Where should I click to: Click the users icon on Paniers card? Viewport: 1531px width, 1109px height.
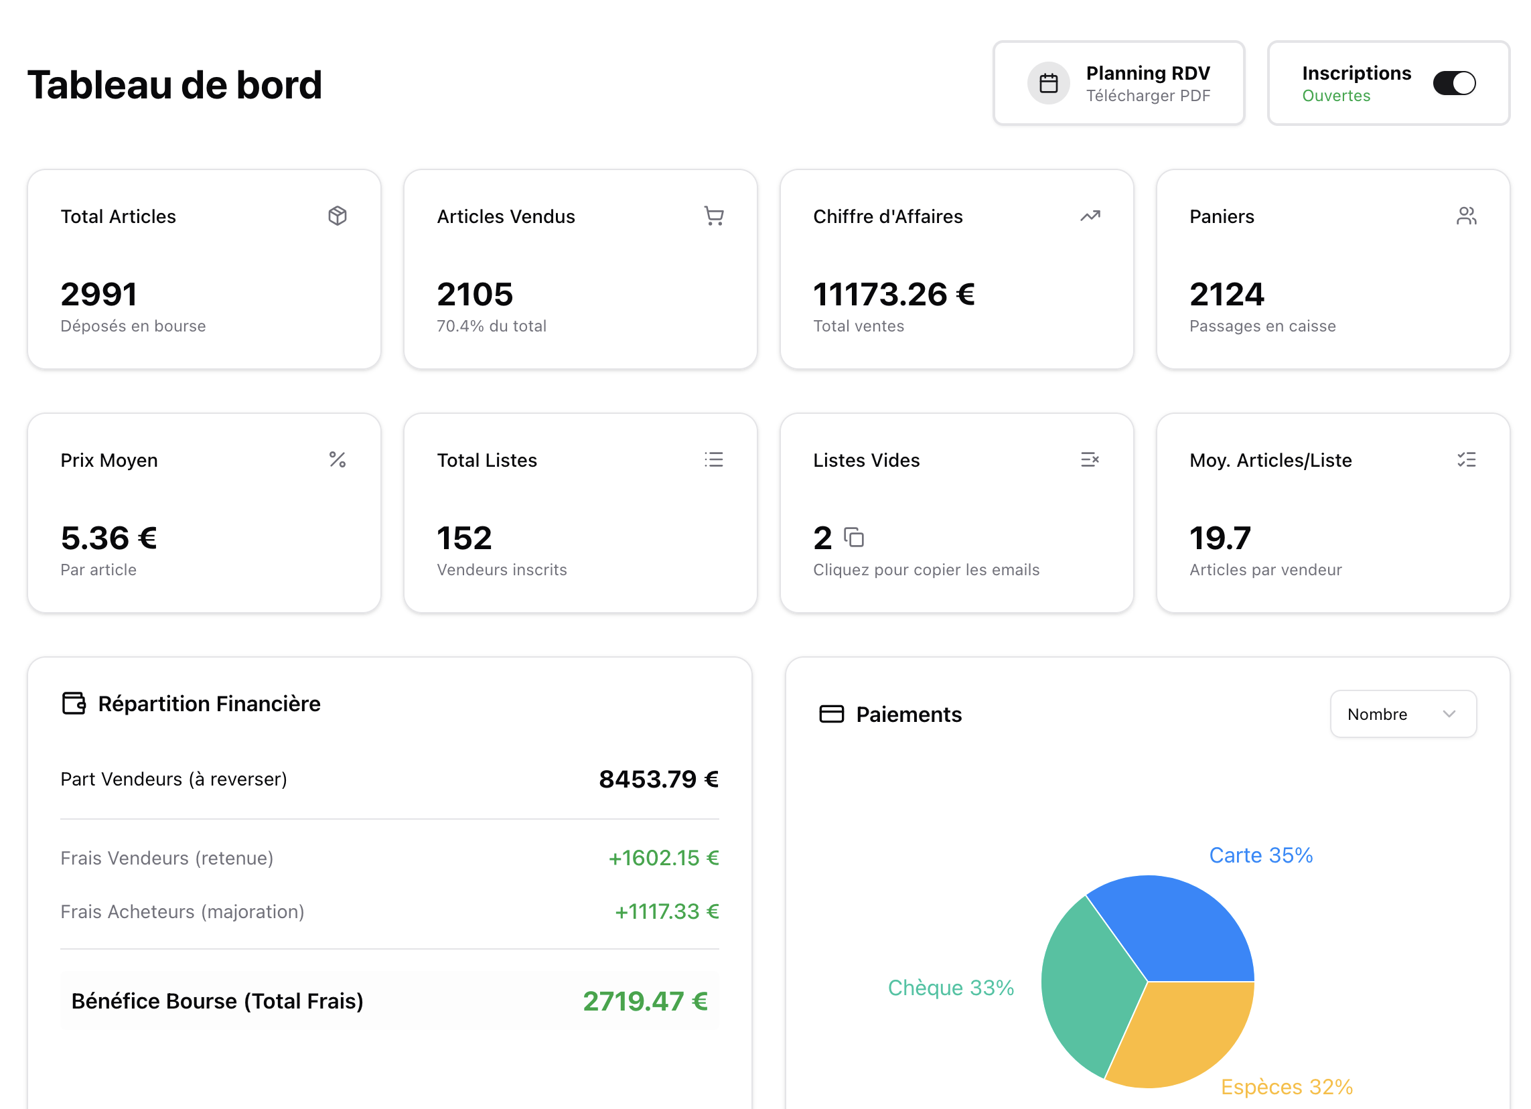click(x=1465, y=216)
